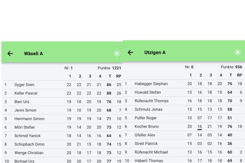This screenshot has width=245, height=163.
Task: Open Schüpbach Dimo's row
Action: point(63,144)
